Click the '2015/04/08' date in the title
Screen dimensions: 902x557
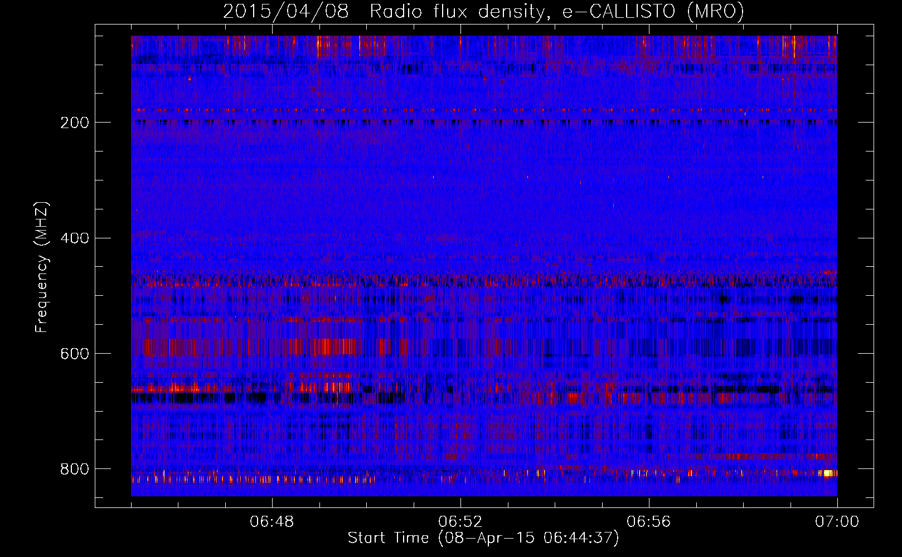click(286, 11)
